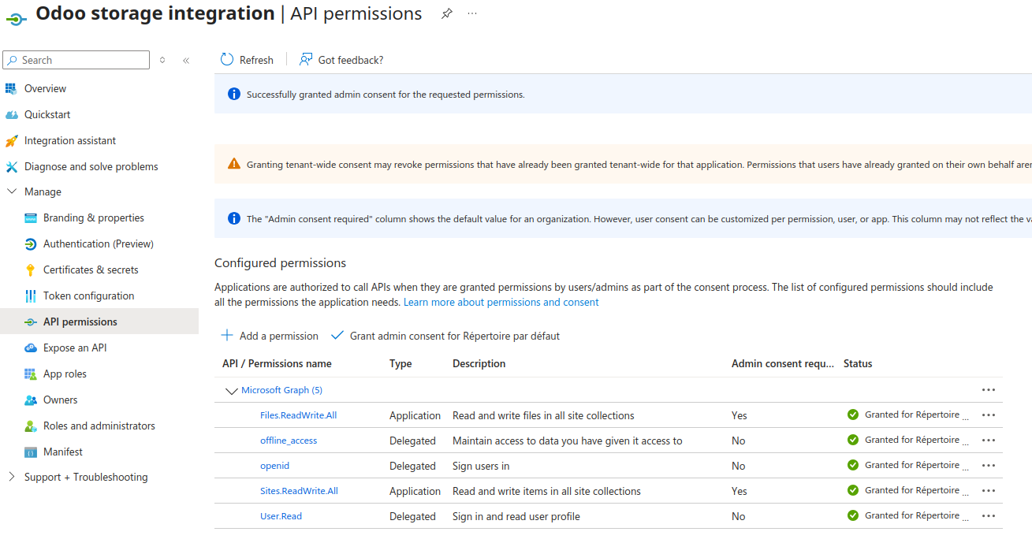Image resolution: width=1032 pixels, height=554 pixels.
Task: Click Admin consent required column header
Action: coord(782,364)
